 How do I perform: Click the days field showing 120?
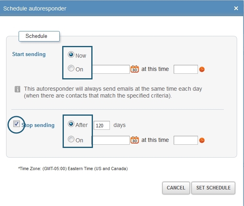click(102, 126)
